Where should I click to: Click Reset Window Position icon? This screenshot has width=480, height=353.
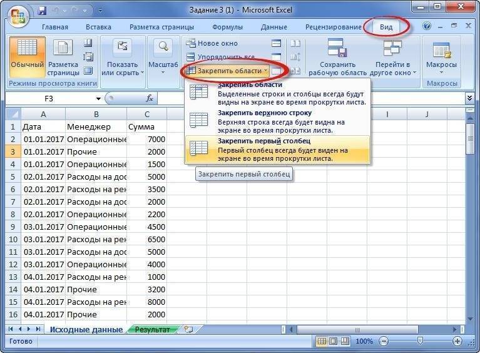pos(295,71)
